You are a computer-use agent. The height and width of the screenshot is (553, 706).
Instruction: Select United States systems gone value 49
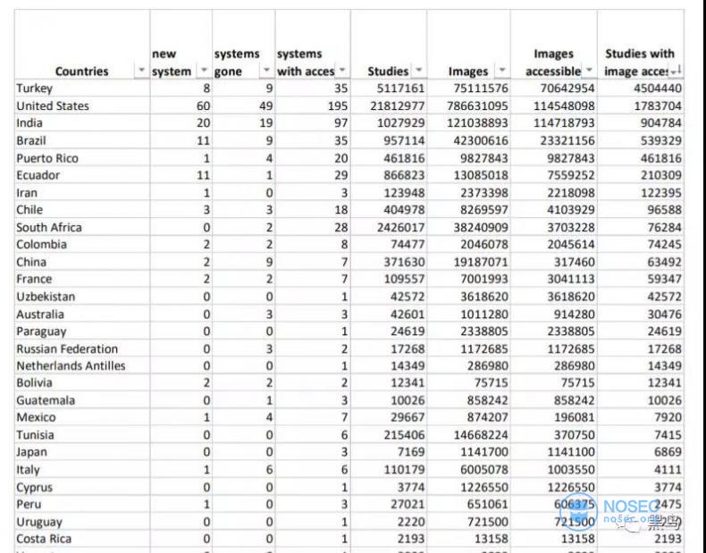[x=244, y=105]
